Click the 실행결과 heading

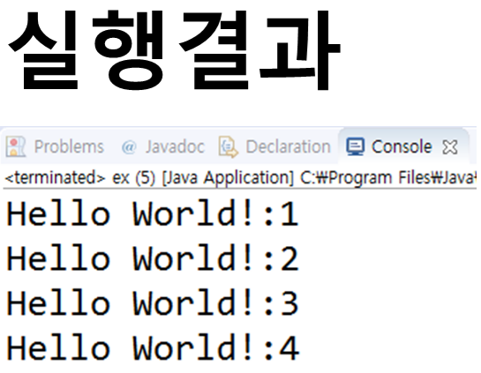pyautogui.click(x=174, y=50)
